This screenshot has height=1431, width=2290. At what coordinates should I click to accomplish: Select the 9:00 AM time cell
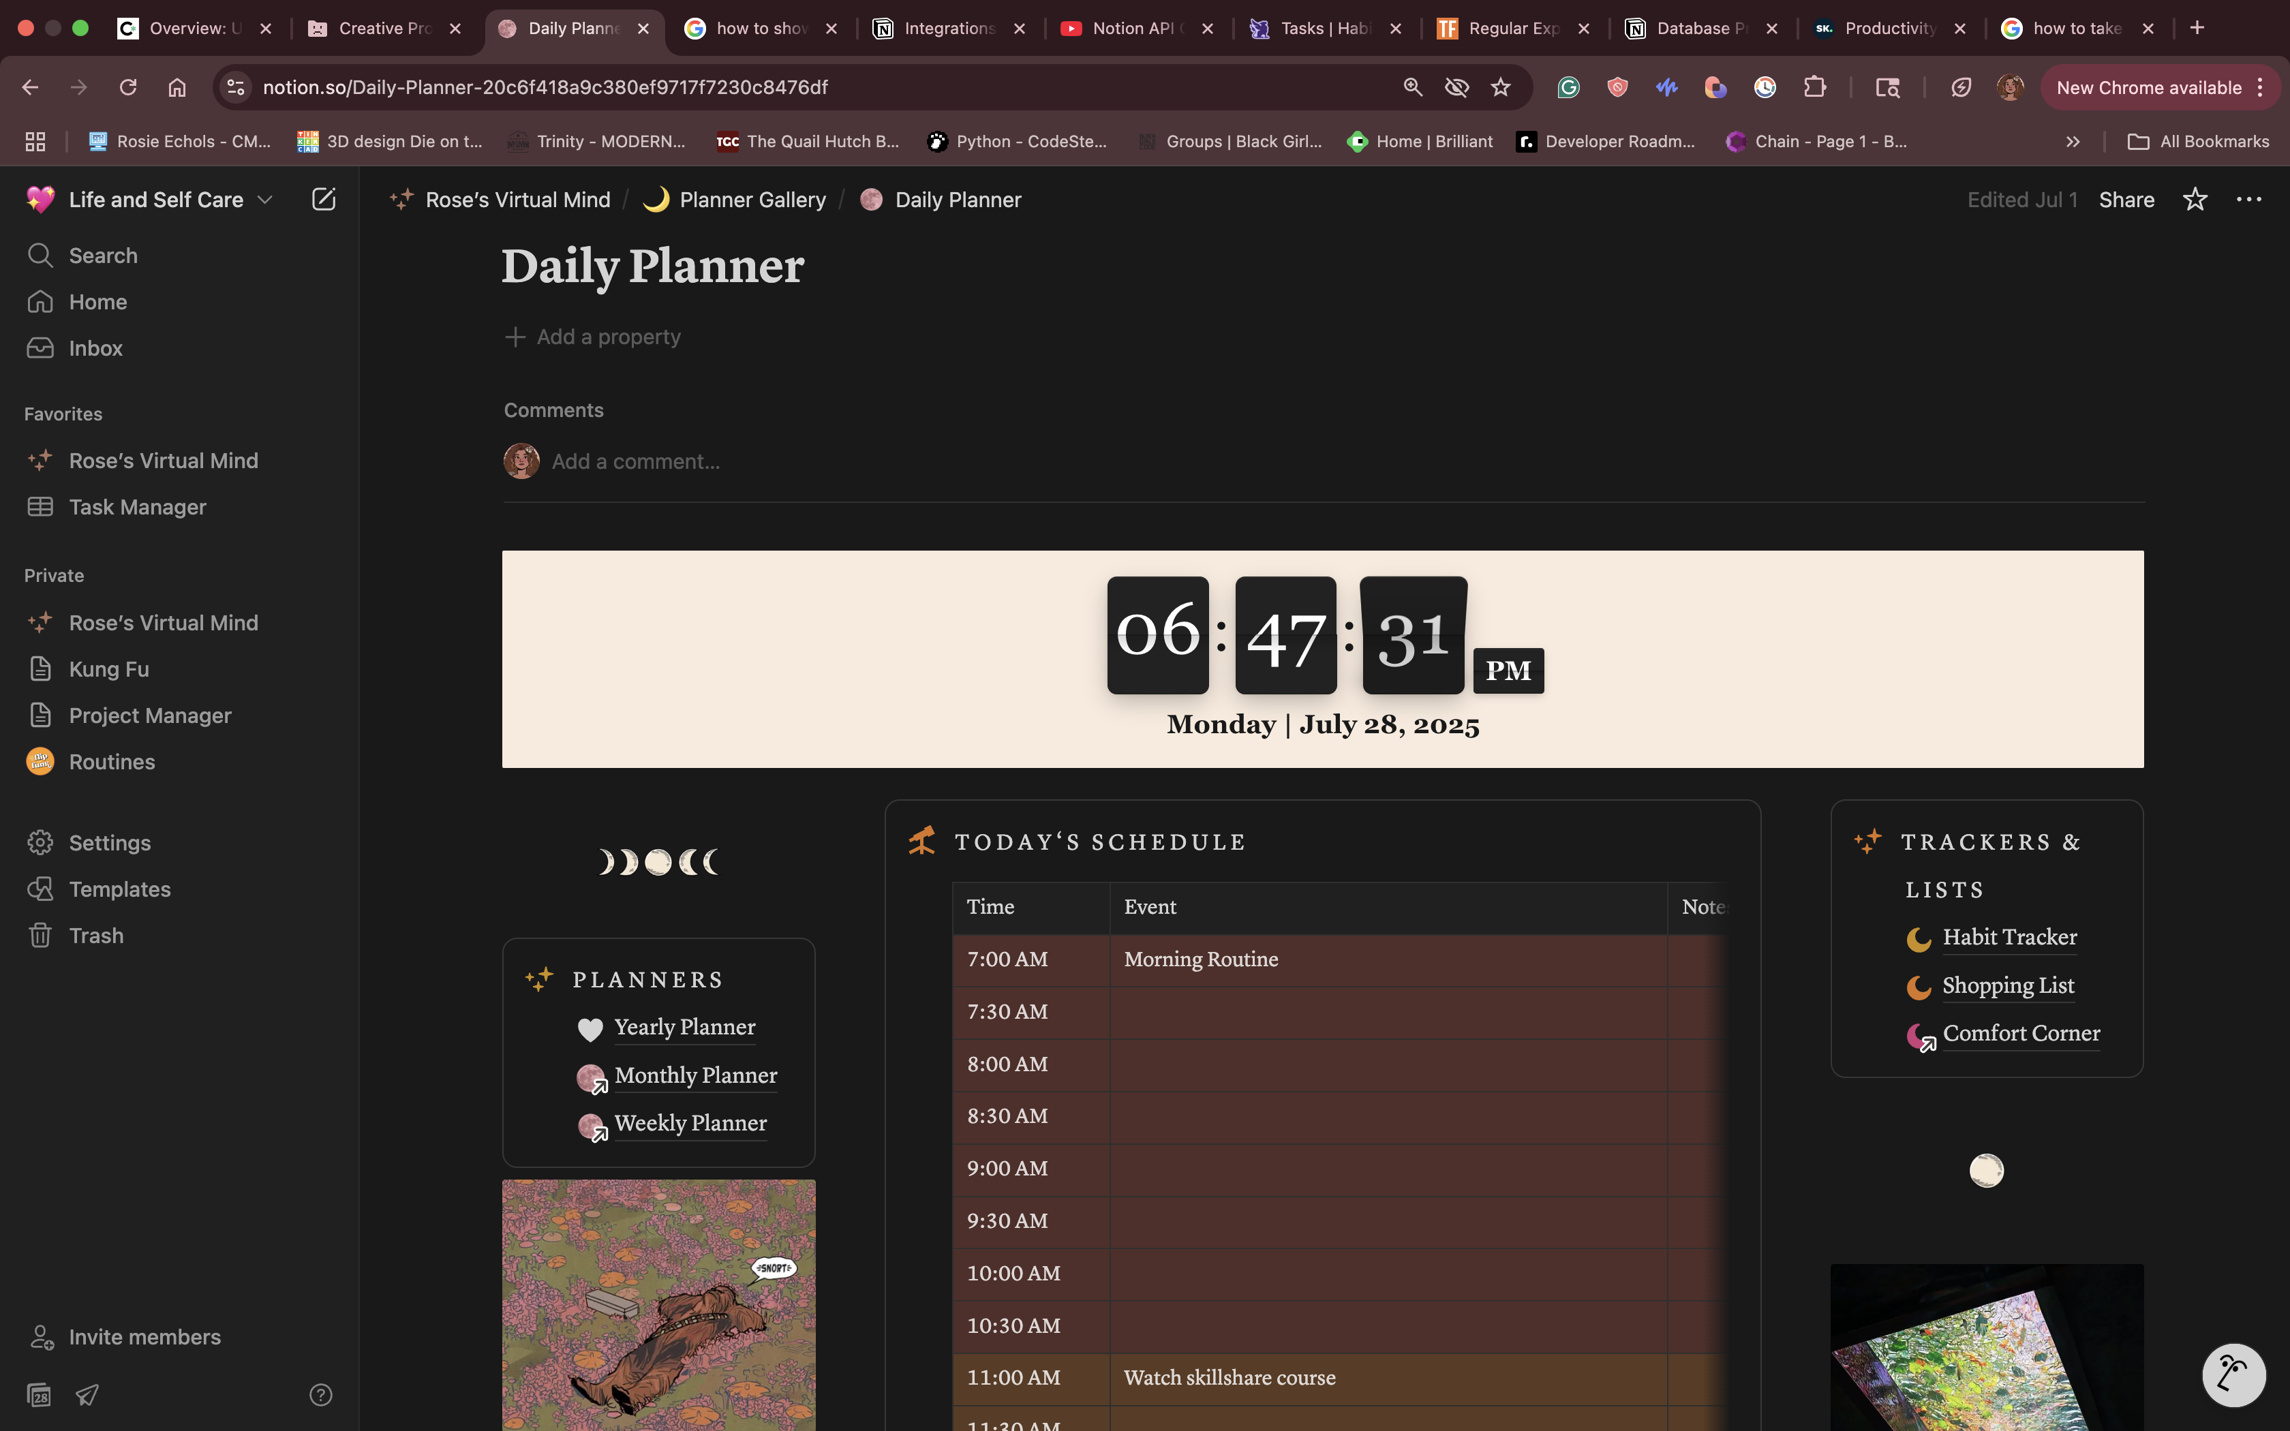pyautogui.click(x=1030, y=1169)
